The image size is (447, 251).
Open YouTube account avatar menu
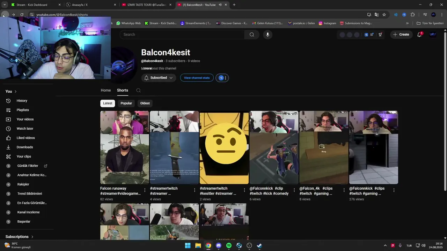[x=433, y=35]
